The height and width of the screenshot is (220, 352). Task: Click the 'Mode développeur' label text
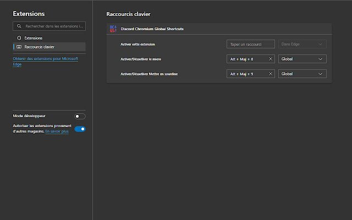point(29,116)
